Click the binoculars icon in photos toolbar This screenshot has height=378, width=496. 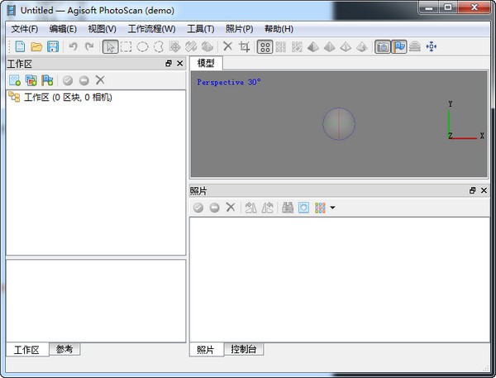point(288,208)
